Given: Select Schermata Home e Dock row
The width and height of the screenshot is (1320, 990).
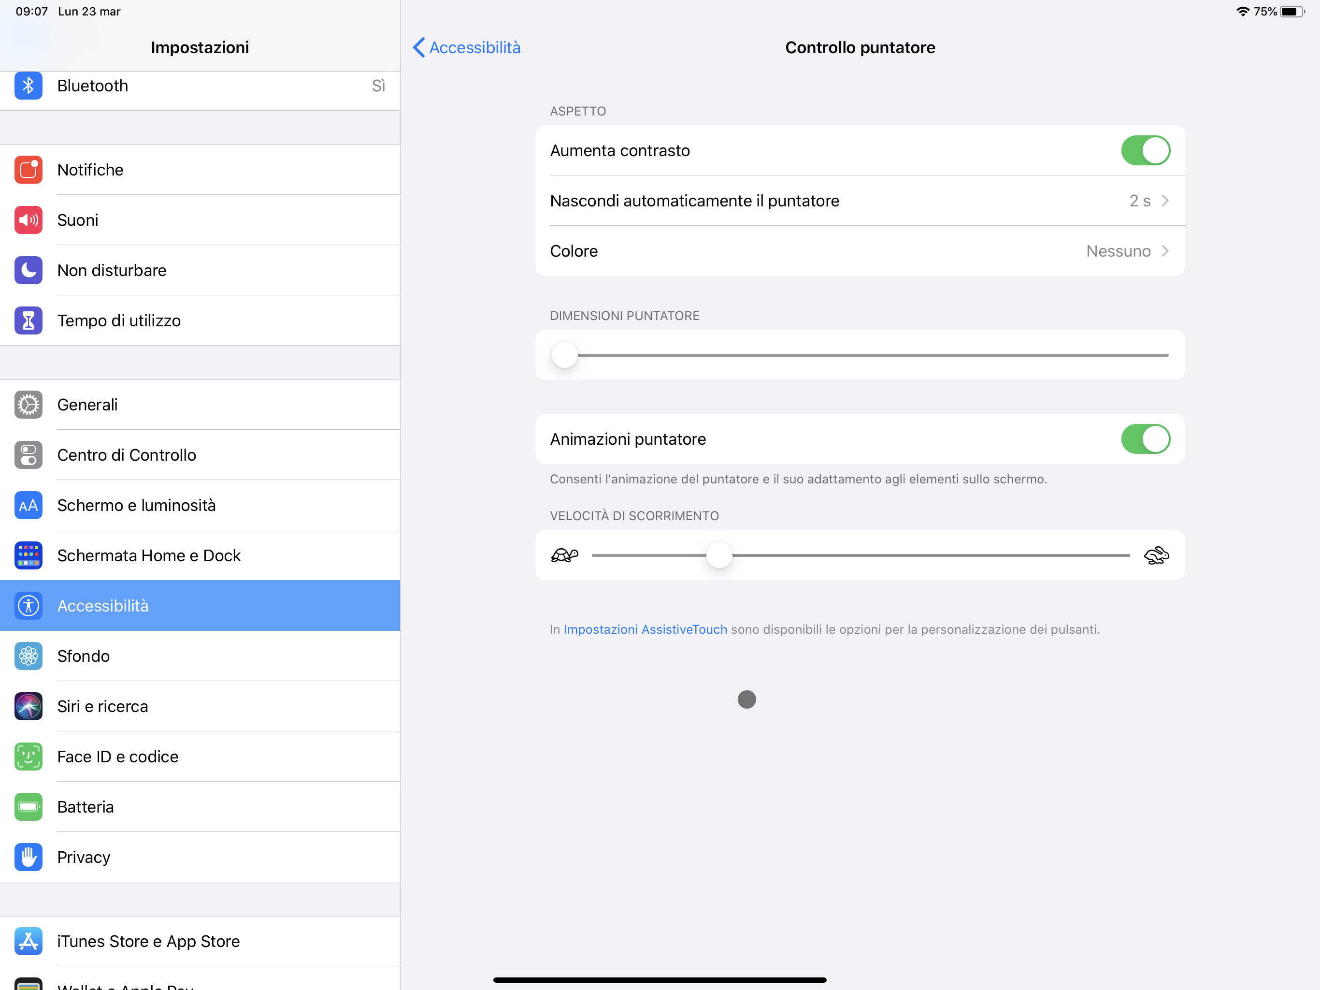Looking at the screenshot, I should point(200,555).
